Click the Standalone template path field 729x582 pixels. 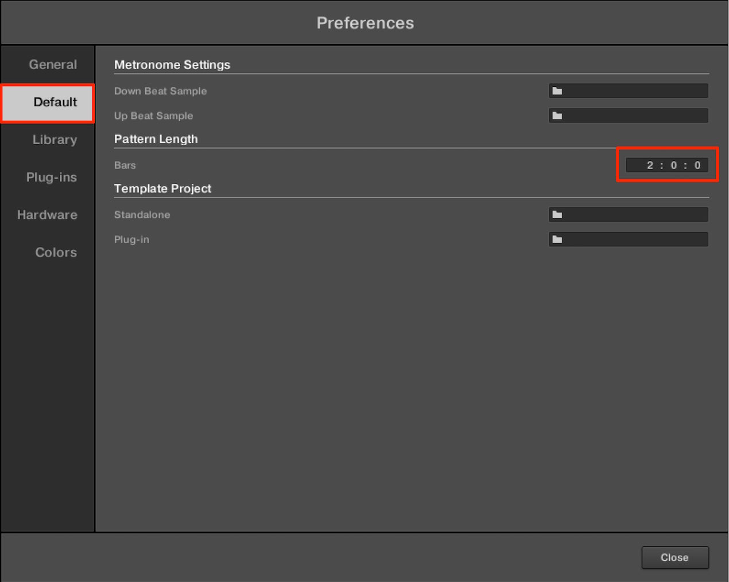[629, 214]
